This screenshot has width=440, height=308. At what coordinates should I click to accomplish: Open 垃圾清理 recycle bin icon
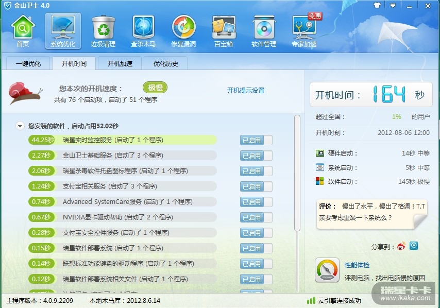[103, 31]
